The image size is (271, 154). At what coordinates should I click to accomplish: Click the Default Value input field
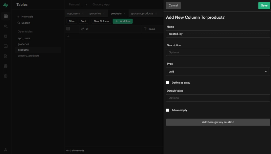coord(218,98)
